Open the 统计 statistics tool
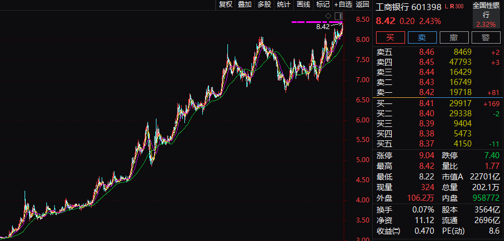The image size is (504, 241). (x=283, y=4)
